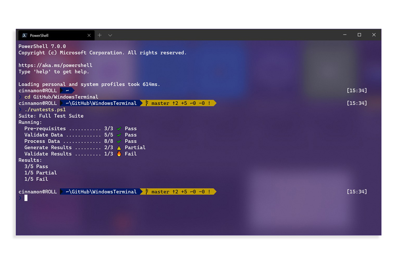This screenshot has height=264, width=397.
Task: Click the '8/8' count for Process Data
Action: 109,141
